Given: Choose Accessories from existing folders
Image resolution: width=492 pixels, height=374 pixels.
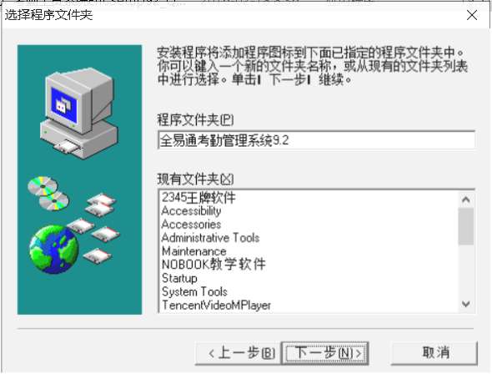Looking at the screenshot, I should (191, 225).
